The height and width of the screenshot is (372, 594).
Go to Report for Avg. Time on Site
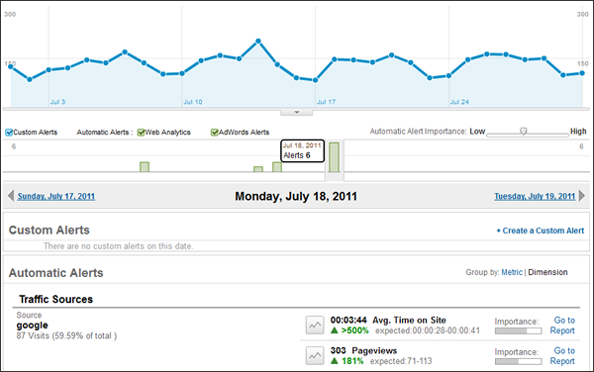tap(563, 325)
